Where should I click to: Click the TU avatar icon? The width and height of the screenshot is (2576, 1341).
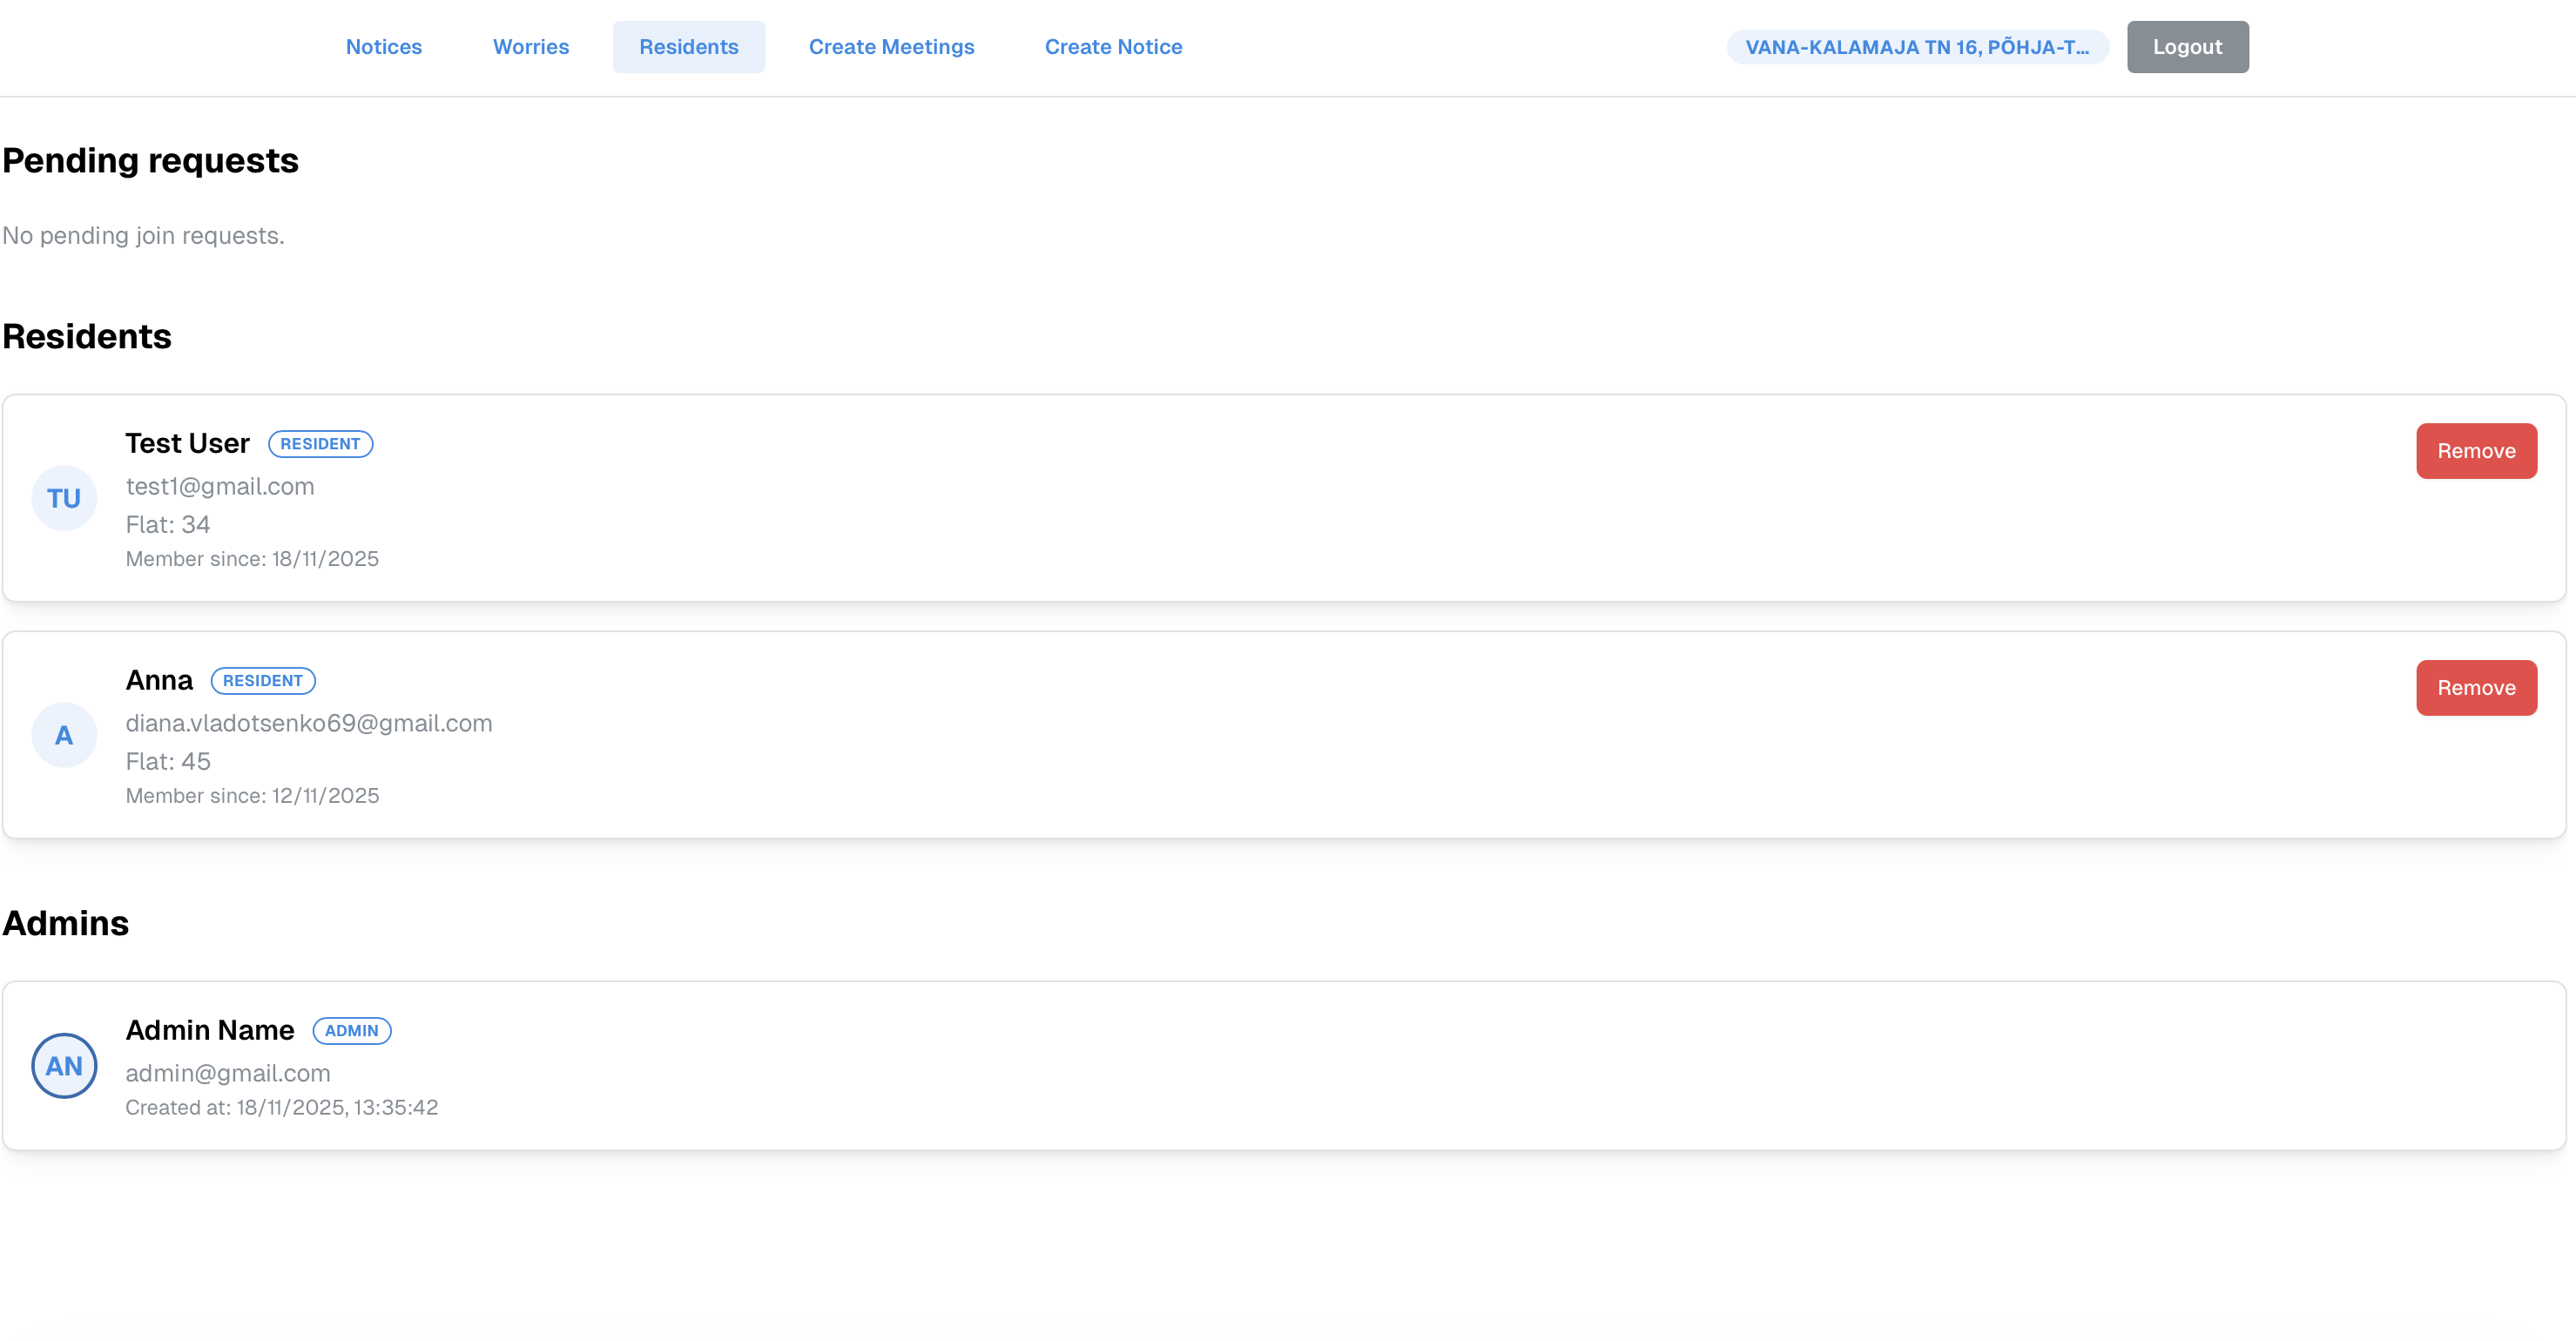pos(64,498)
